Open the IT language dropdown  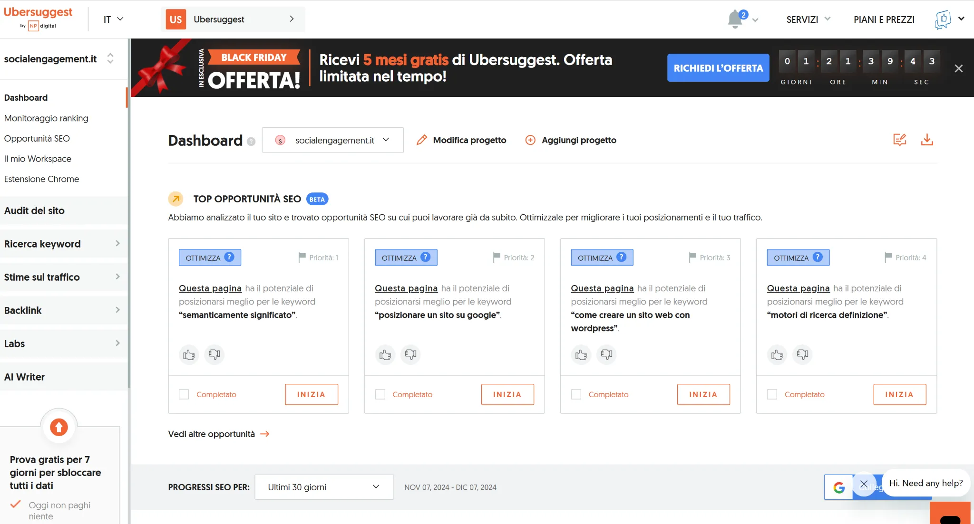(x=113, y=19)
